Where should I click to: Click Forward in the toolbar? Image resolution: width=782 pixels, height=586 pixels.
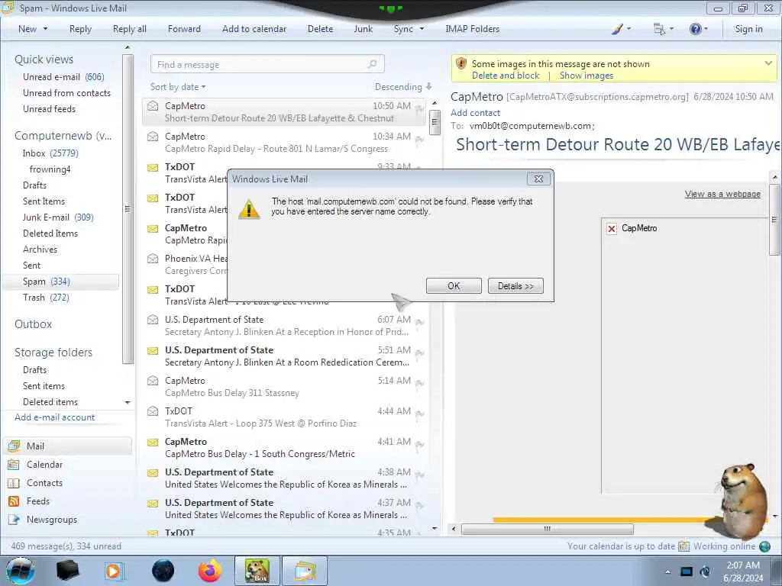184,29
